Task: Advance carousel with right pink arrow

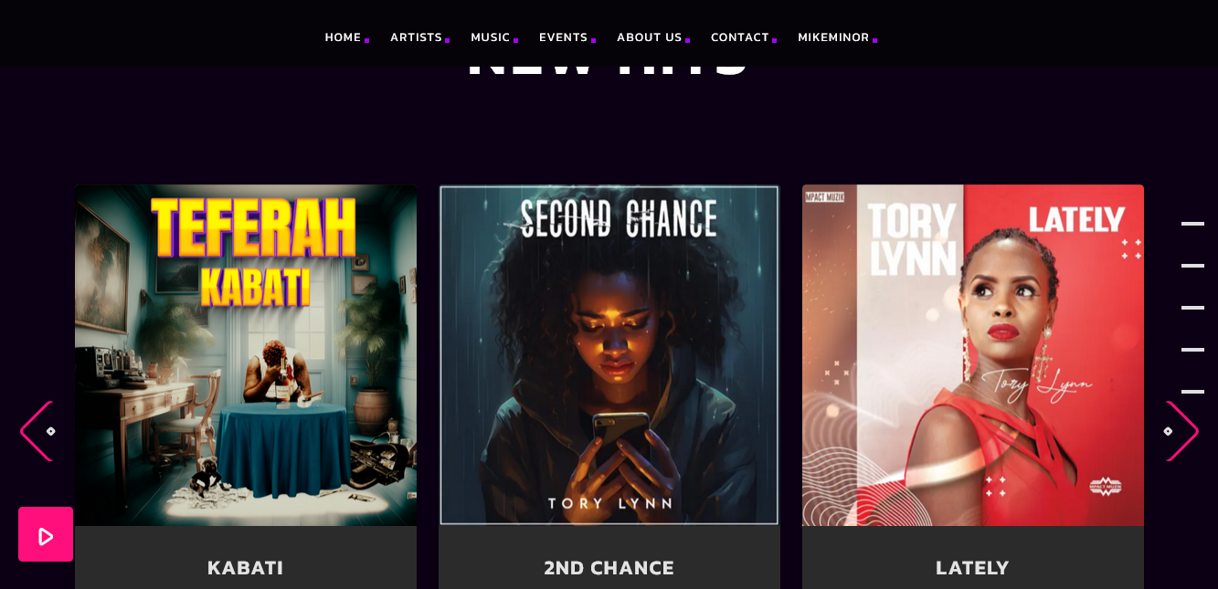Action: coord(1181,431)
